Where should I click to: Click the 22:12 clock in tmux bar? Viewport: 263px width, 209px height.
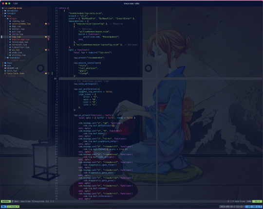click(x=239, y=207)
